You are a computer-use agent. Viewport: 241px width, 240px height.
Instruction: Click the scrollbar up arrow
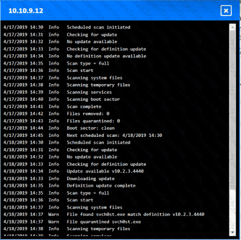click(x=233, y=26)
